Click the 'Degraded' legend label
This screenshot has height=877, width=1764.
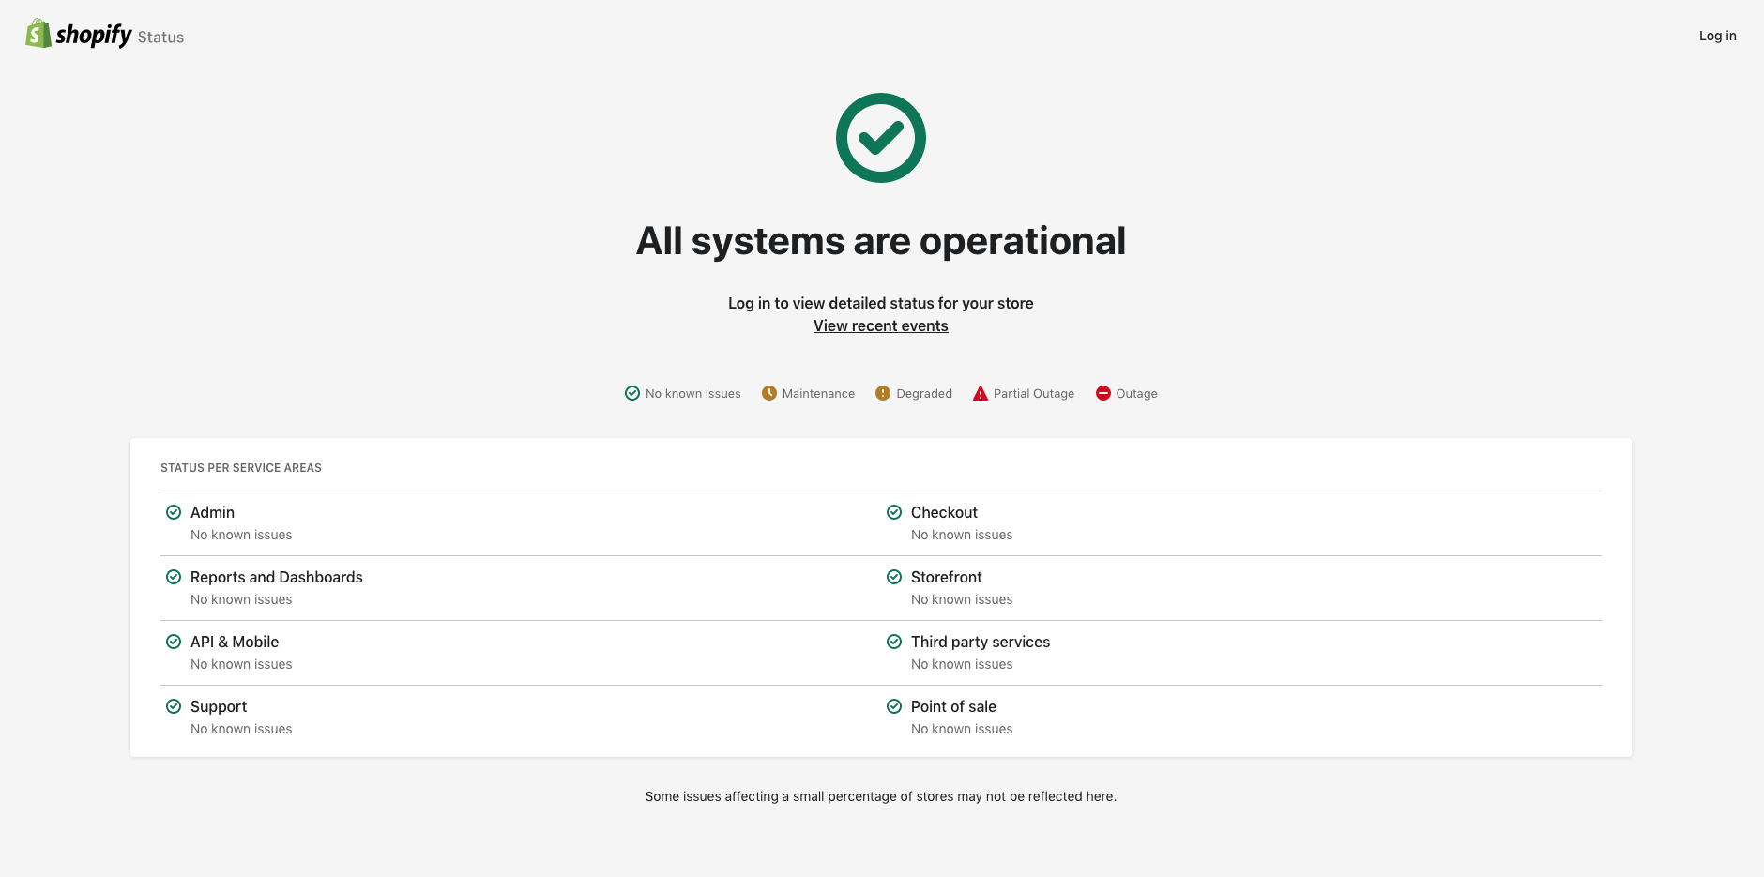pyautogui.click(x=924, y=393)
